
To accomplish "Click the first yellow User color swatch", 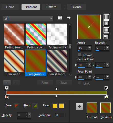I will [x=55, y=106].
